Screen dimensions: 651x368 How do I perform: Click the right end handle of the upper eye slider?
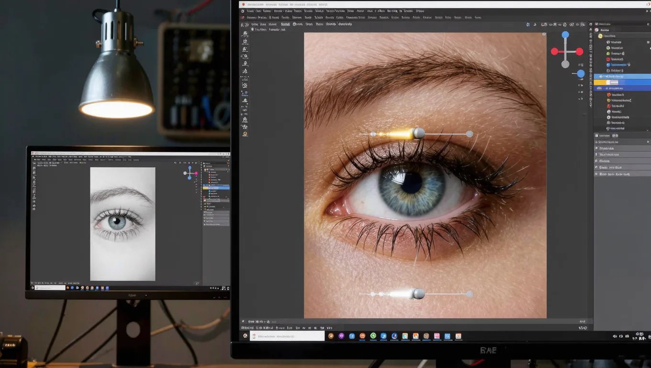tap(470, 134)
